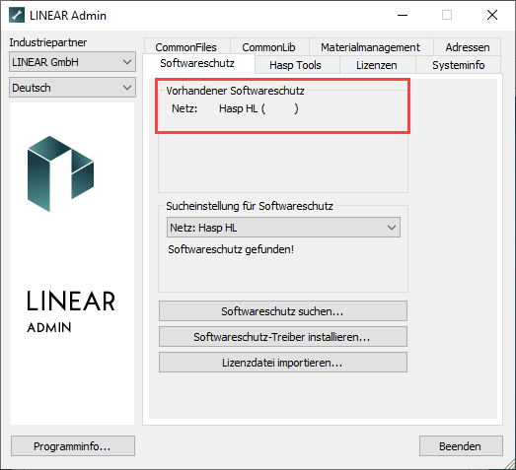This screenshot has width=516, height=470.
Task: Expand the Netz: Hasp HL search setting dropdown
Action: click(x=283, y=227)
